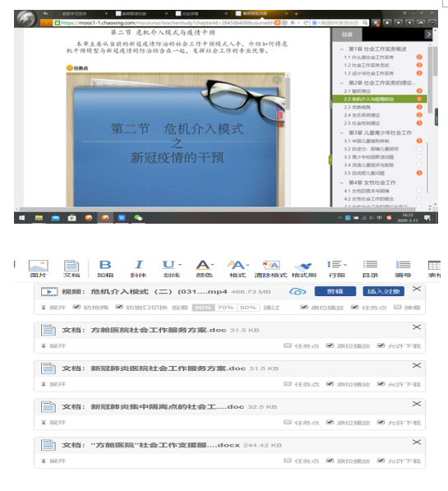Toggle the anti-drag checkbox for the video

(x=76, y=308)
